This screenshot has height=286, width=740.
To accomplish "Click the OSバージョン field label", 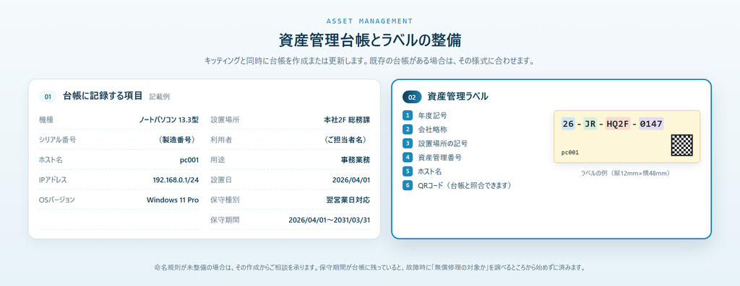I will point(57,200).
